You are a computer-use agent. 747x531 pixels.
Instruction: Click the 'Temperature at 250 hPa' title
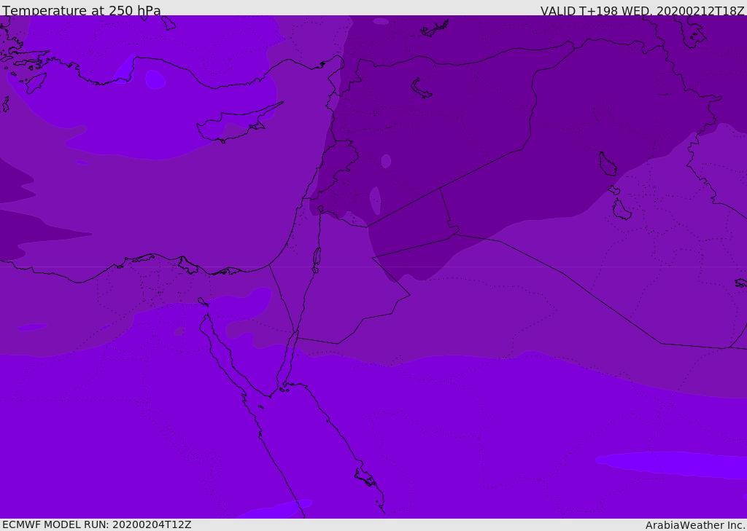coord(82,10)
